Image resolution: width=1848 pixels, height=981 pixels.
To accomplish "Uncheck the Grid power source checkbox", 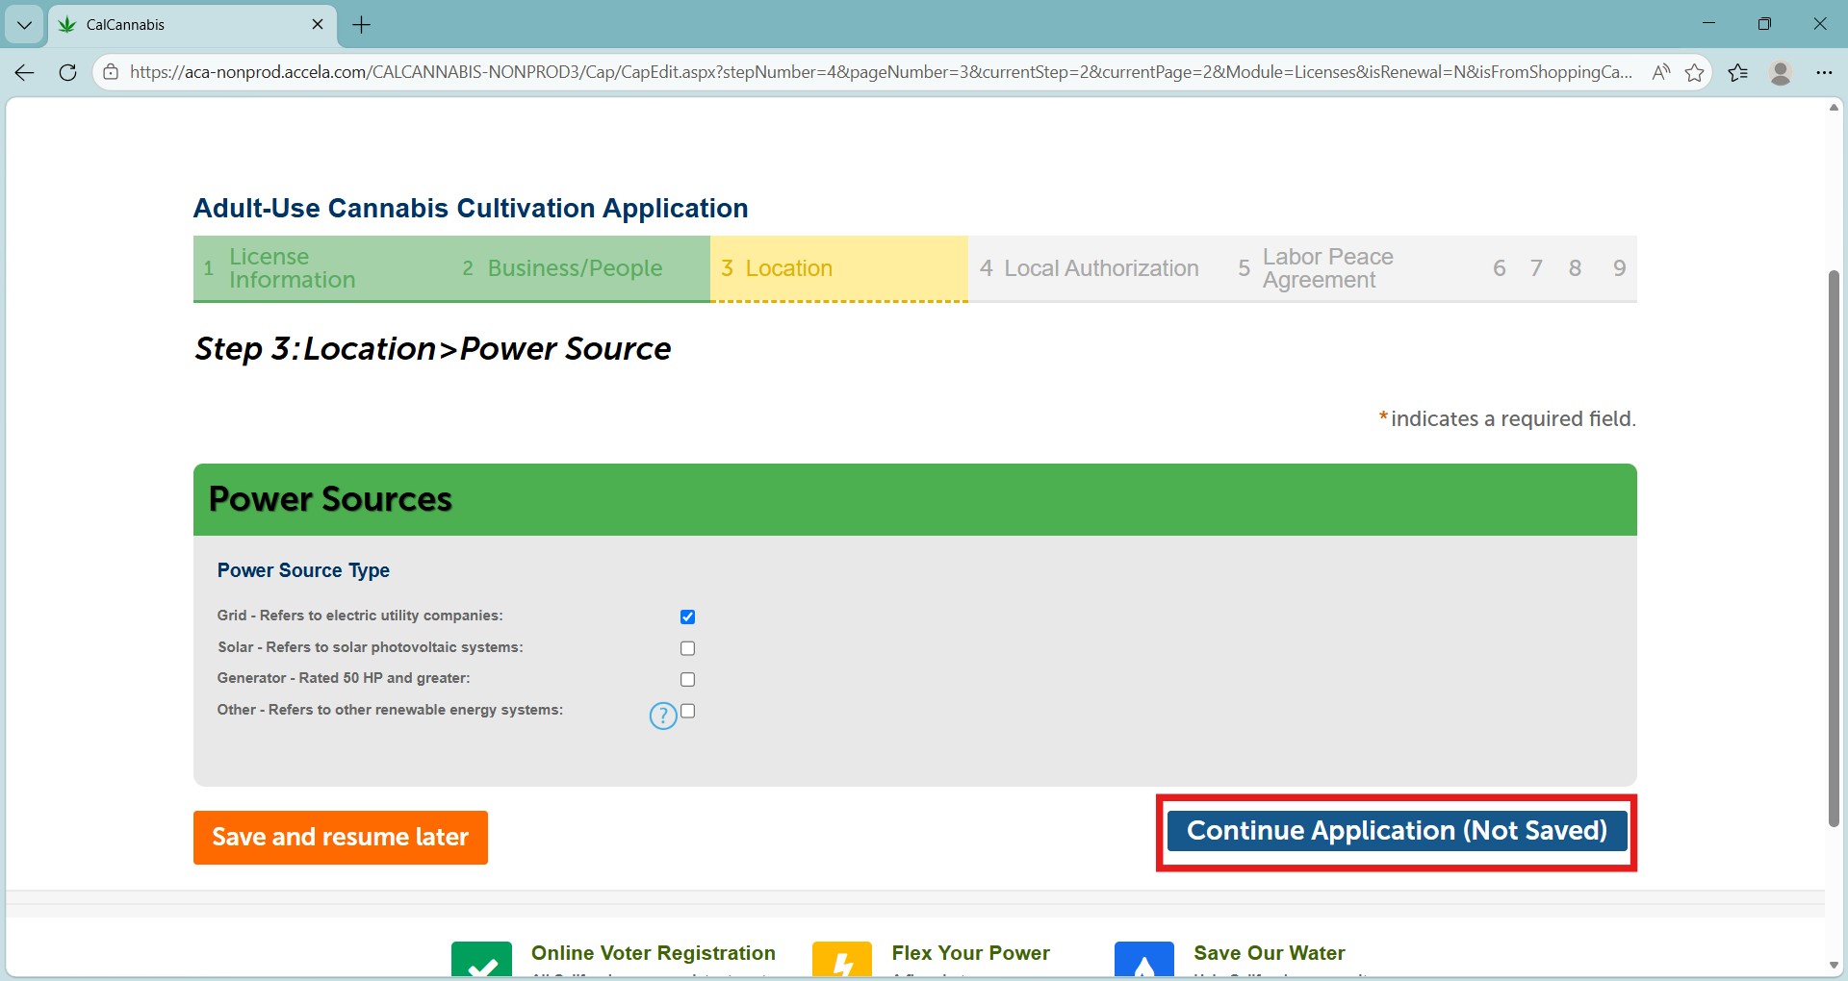I will point(687,616).
